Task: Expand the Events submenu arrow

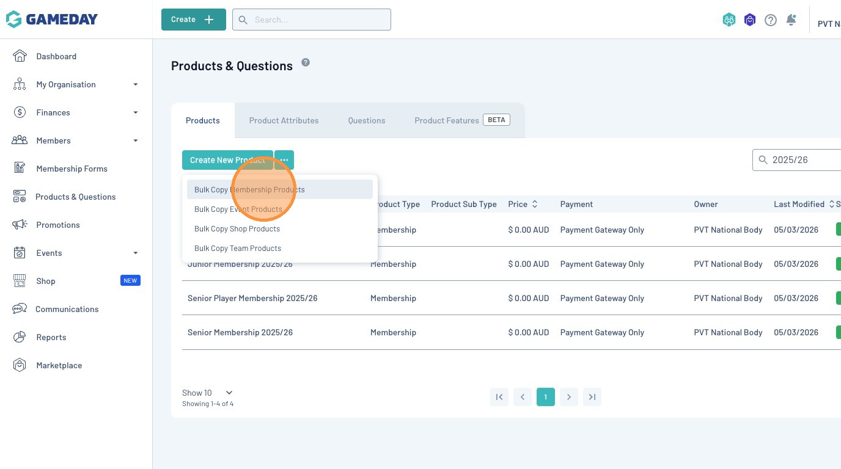Action: tap(136, 253)
